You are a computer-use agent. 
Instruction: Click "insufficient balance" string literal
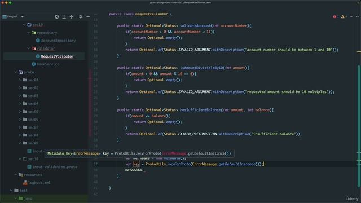pyautogui.click(x=273, y=134)
